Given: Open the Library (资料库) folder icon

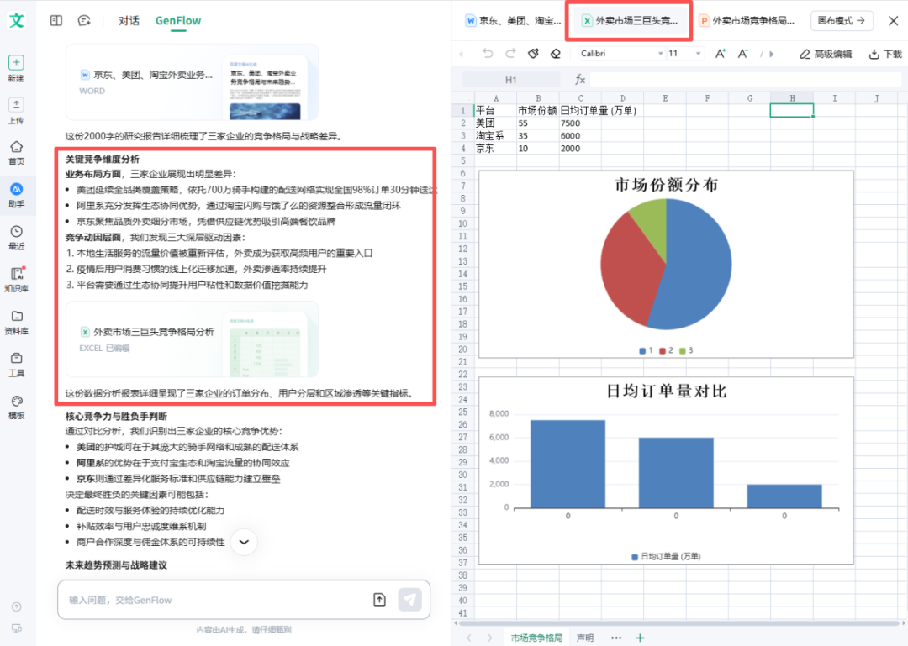Looking at the screenshot, I should (16, 316).
